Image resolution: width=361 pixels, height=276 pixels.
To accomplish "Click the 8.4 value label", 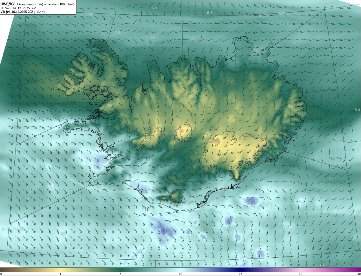I will coord(150,259).
